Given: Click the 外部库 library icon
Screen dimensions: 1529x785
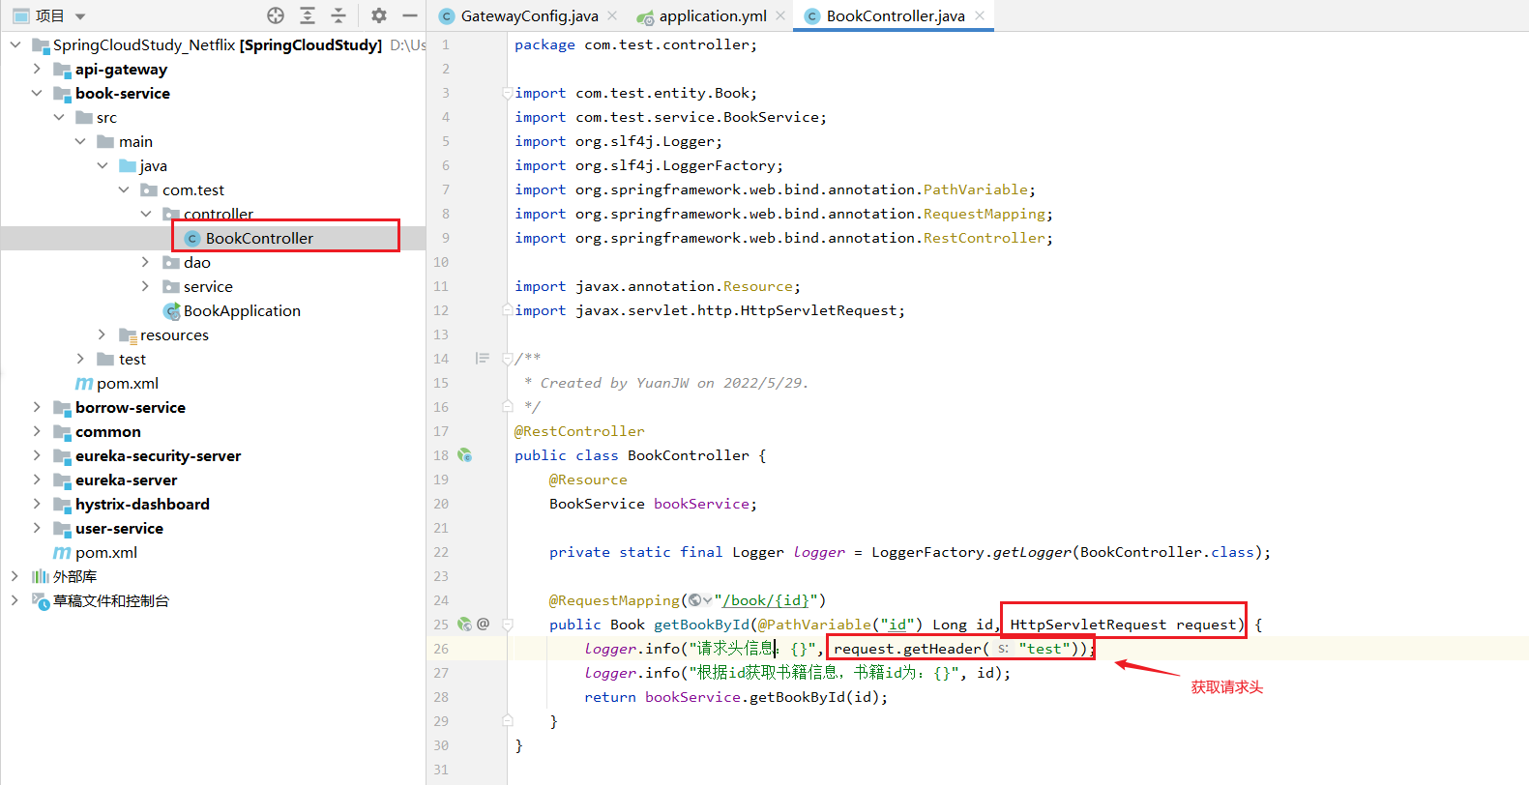Looking at the screenshot, I should click(x=40, y=576).
